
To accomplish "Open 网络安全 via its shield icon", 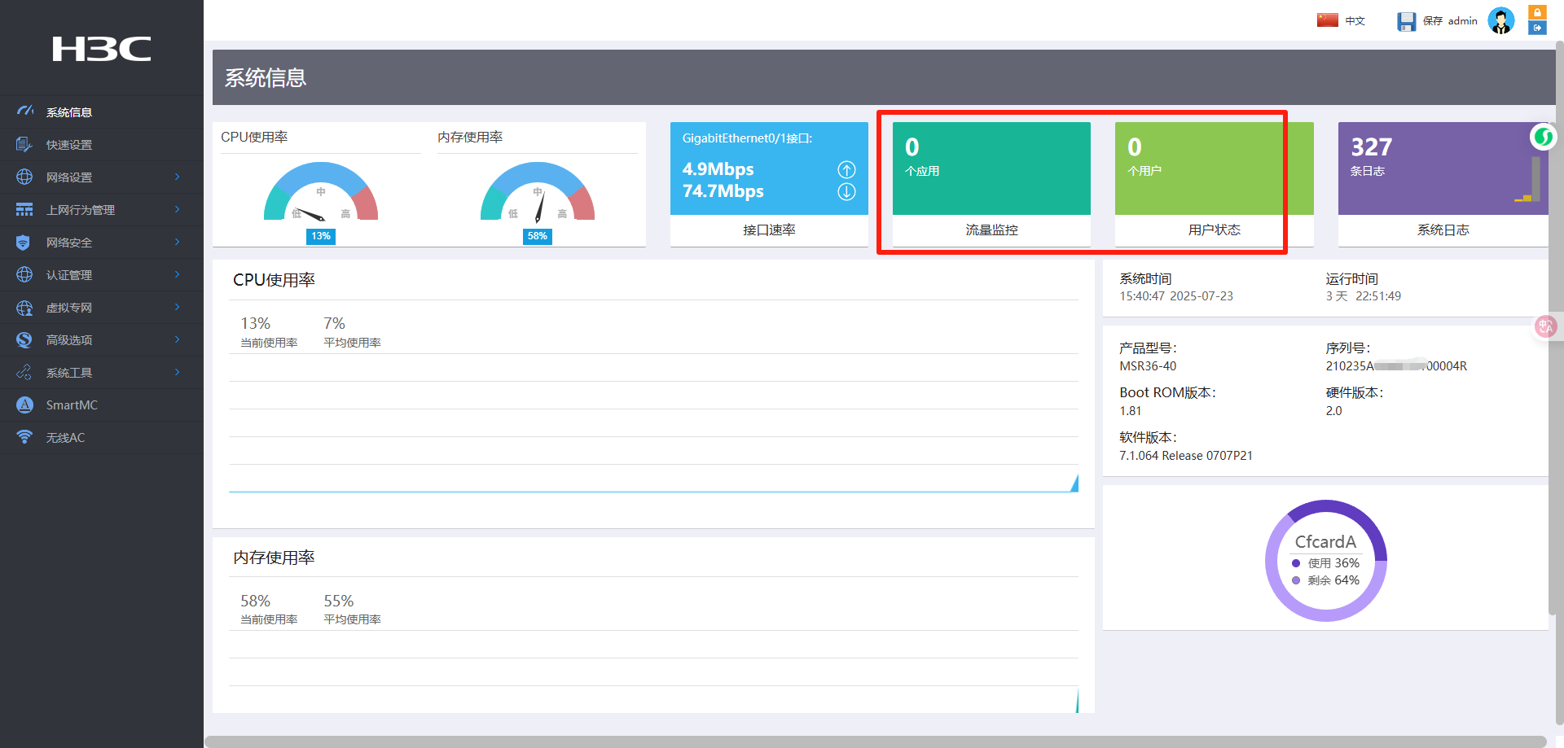I will pyautogui.click(x=24, y=242).
